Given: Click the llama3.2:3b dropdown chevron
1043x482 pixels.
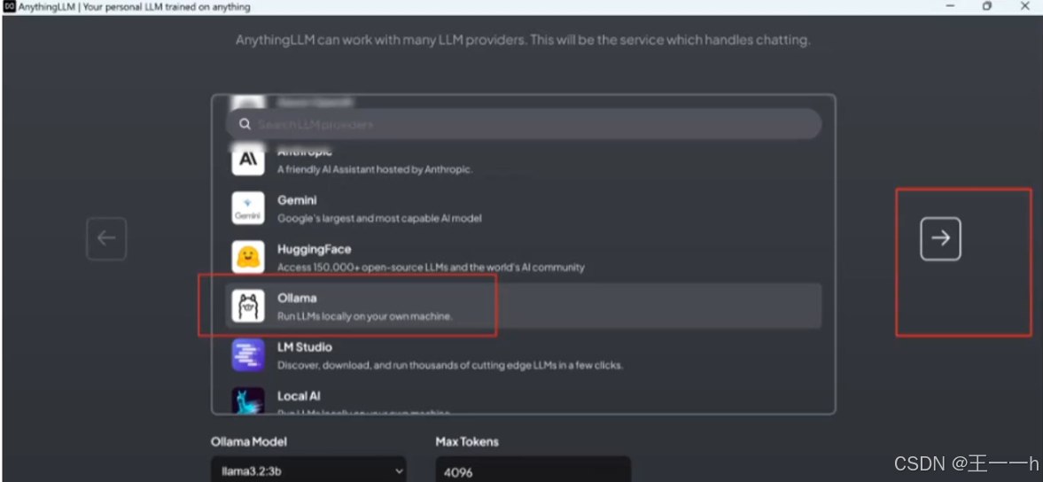Looking at the screenshot, I should 399,471.
